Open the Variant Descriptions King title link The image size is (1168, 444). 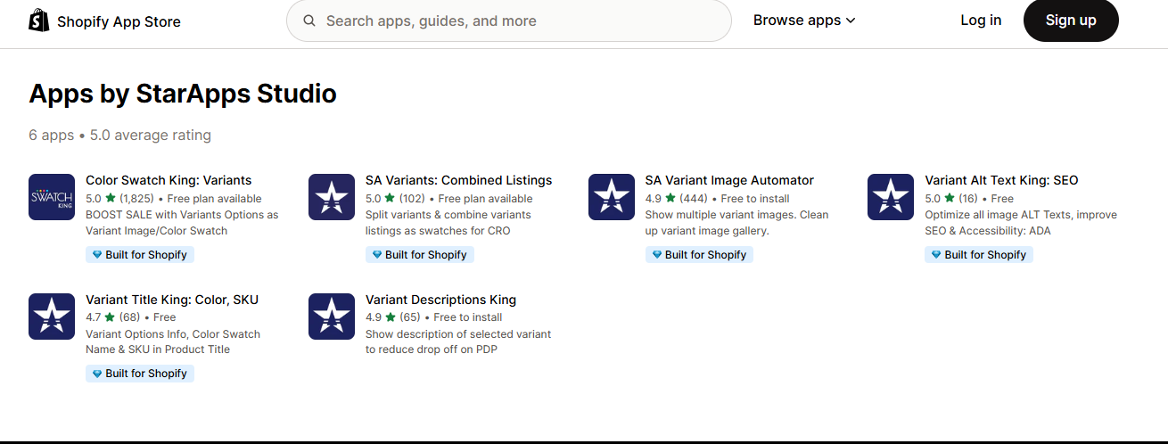click(440, 300)
